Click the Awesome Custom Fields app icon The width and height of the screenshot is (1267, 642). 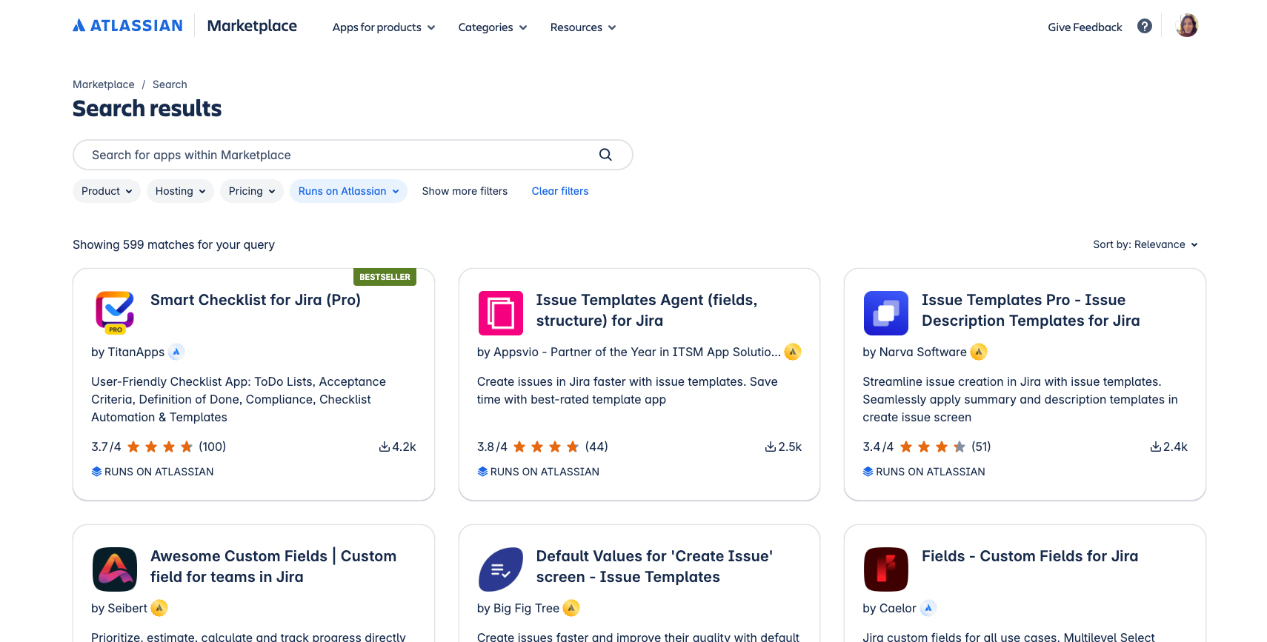[114, 569]
